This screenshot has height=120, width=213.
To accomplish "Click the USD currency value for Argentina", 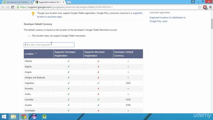I will click(x=128, y=83).
